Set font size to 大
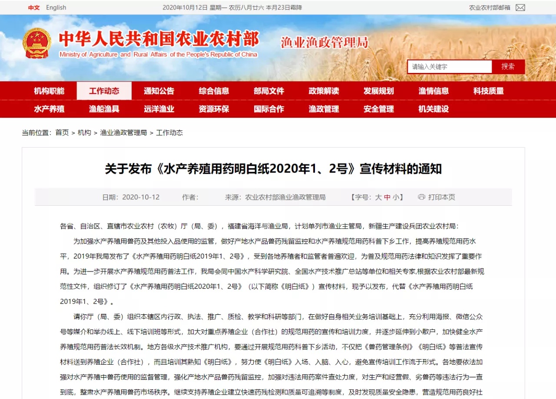 coord(378,197)
